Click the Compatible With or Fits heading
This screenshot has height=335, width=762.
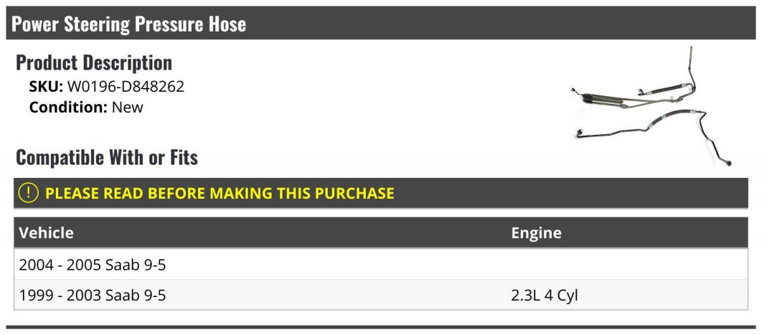[x=107, y=157]
